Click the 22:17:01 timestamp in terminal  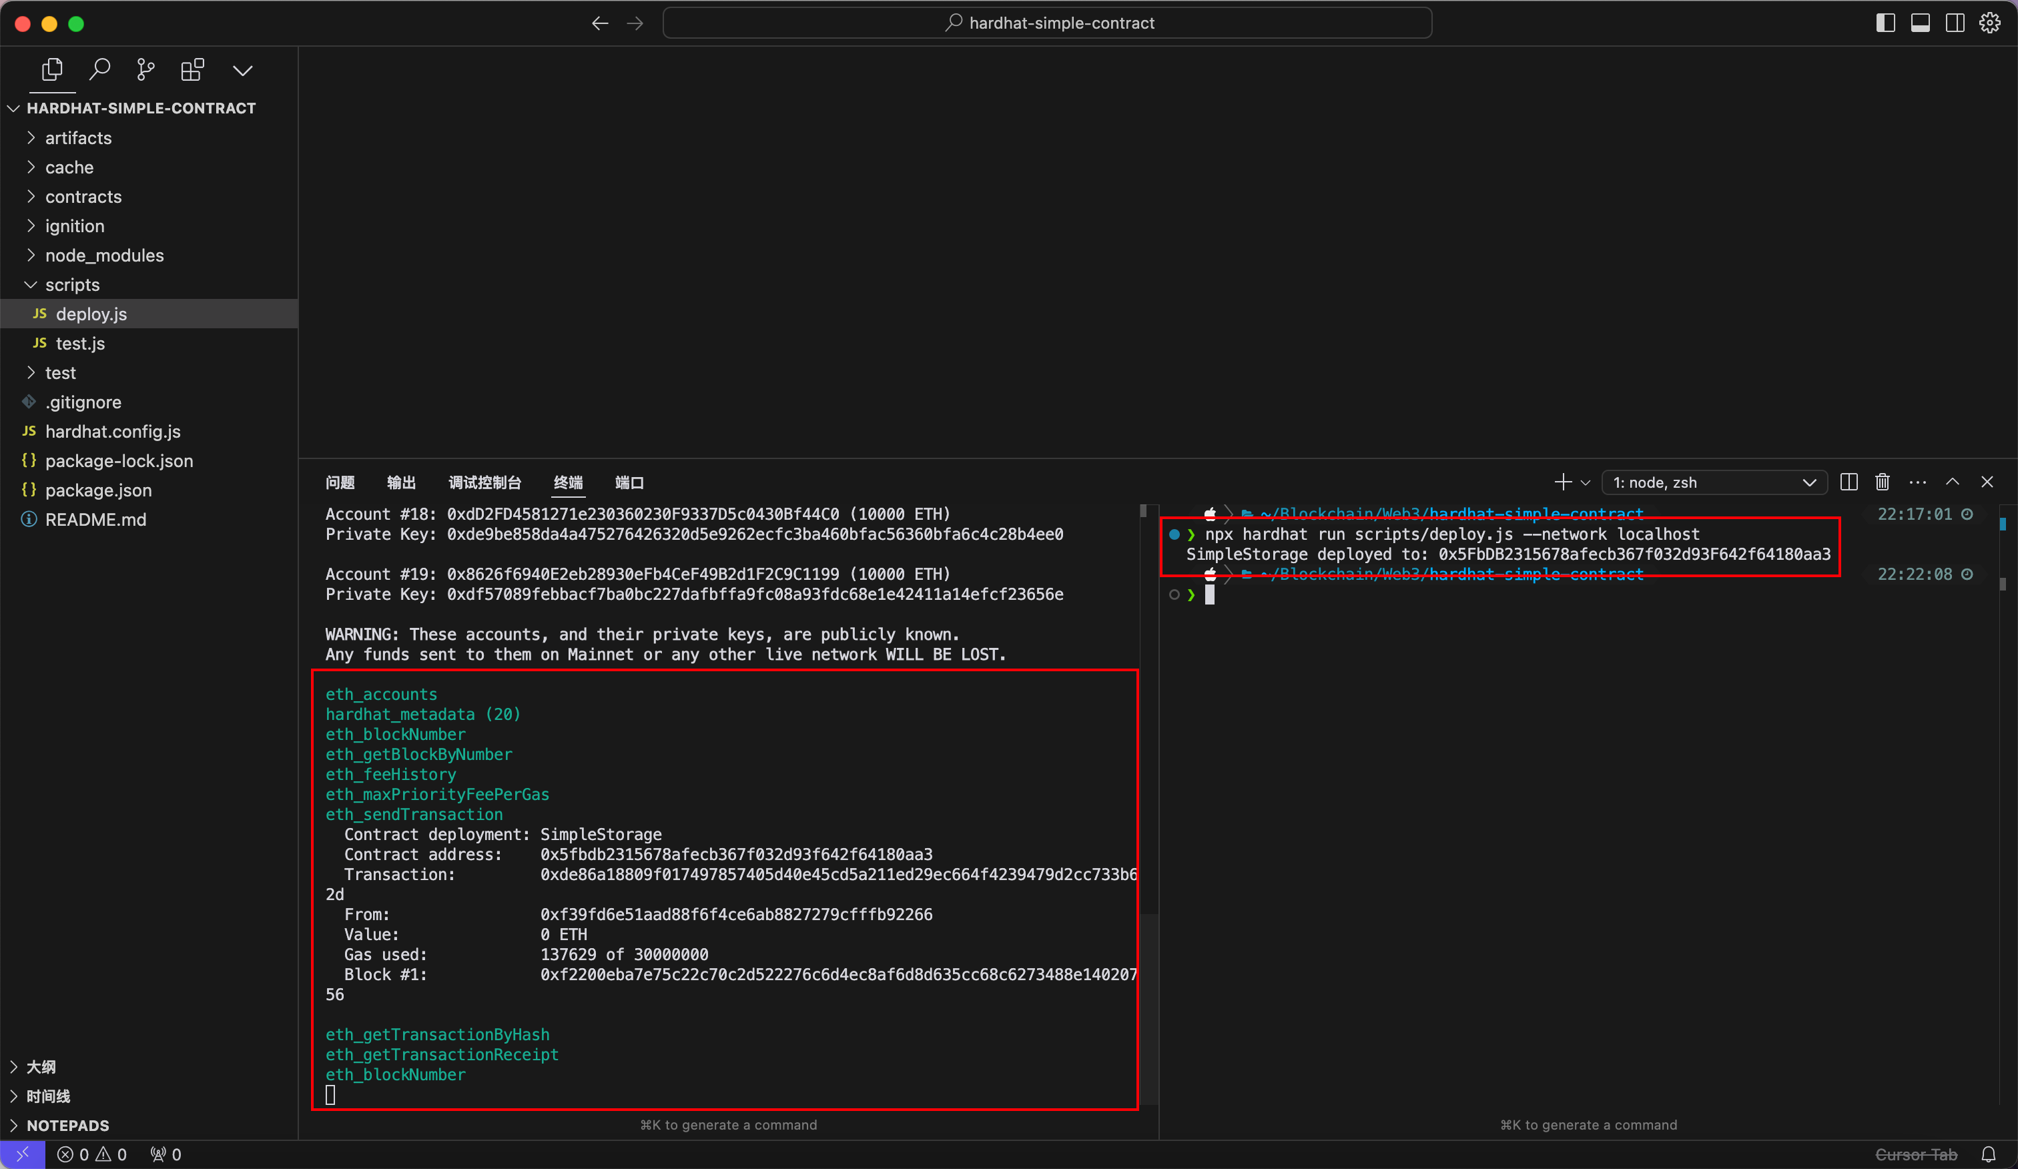coord(1915,514)
